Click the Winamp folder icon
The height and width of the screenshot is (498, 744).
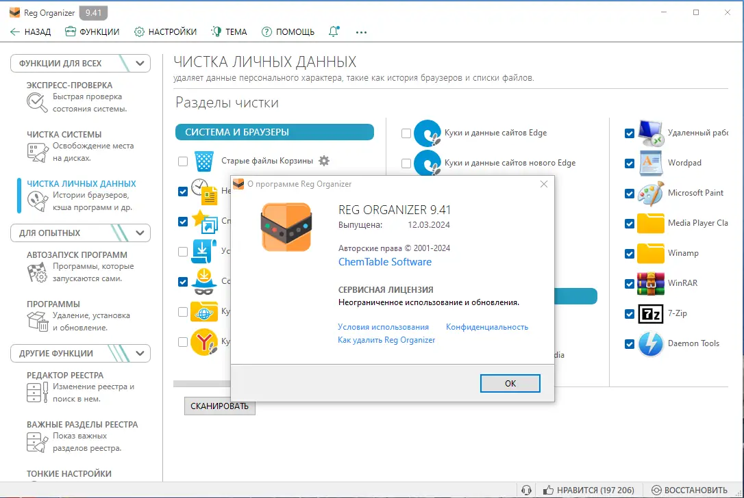651,254
